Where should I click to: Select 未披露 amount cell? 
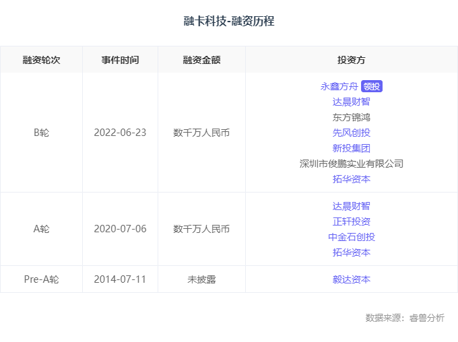(x=201, y=279)
